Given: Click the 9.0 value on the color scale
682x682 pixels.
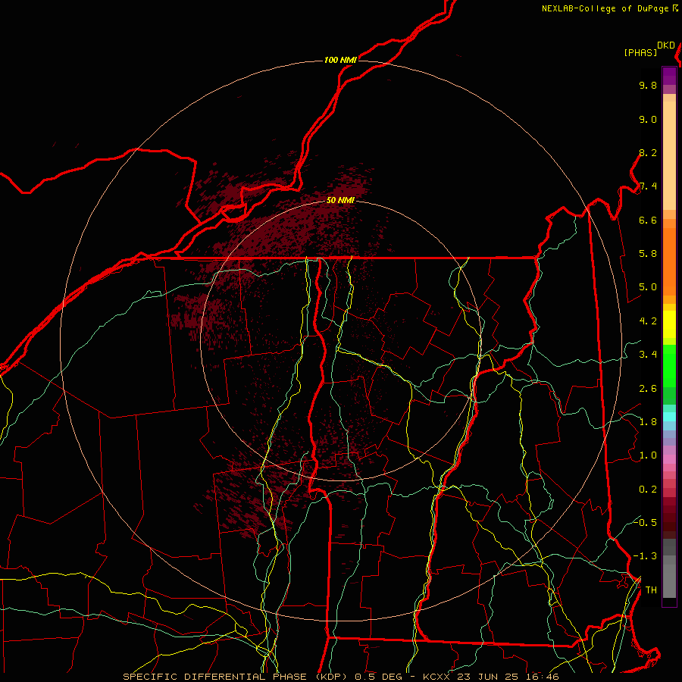Looking at the screenshot, I should coord(648,119).
